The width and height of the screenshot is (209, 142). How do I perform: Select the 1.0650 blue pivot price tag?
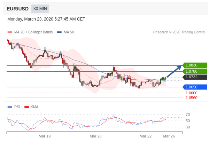(194, 87)
